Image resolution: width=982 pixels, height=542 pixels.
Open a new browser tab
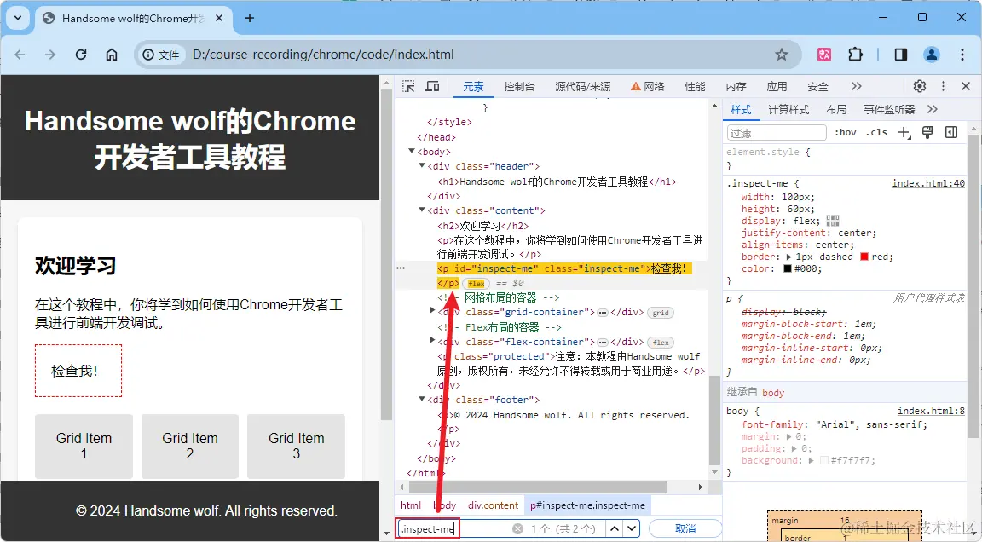249,18
